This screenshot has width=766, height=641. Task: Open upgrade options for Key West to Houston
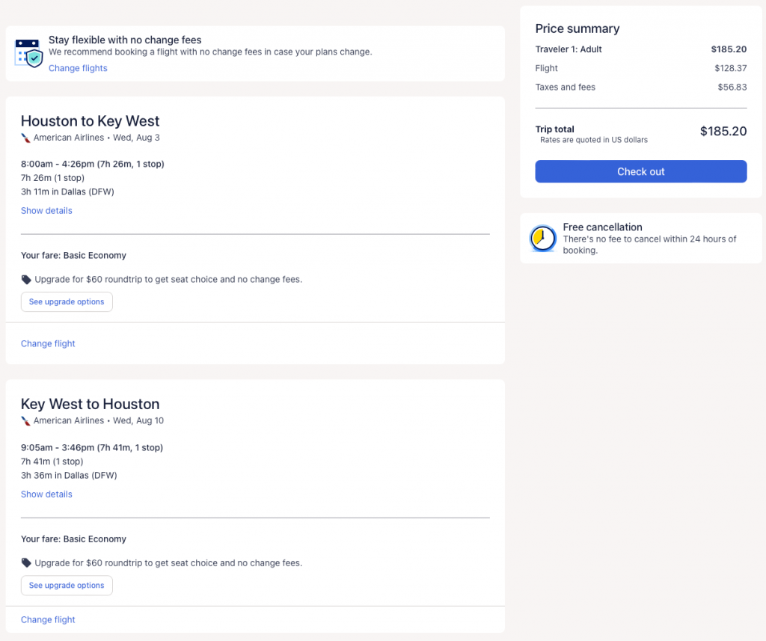pyautogui.click(x=67, y=586)
